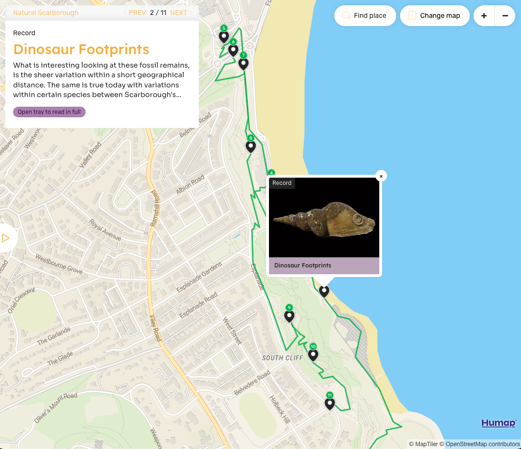Go to PREV record
Image resolution: width=521 pixels, height=449 pixels.
(134, 13)
